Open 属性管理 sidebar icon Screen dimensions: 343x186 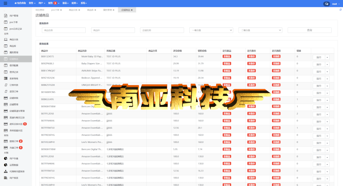point(6,52)
